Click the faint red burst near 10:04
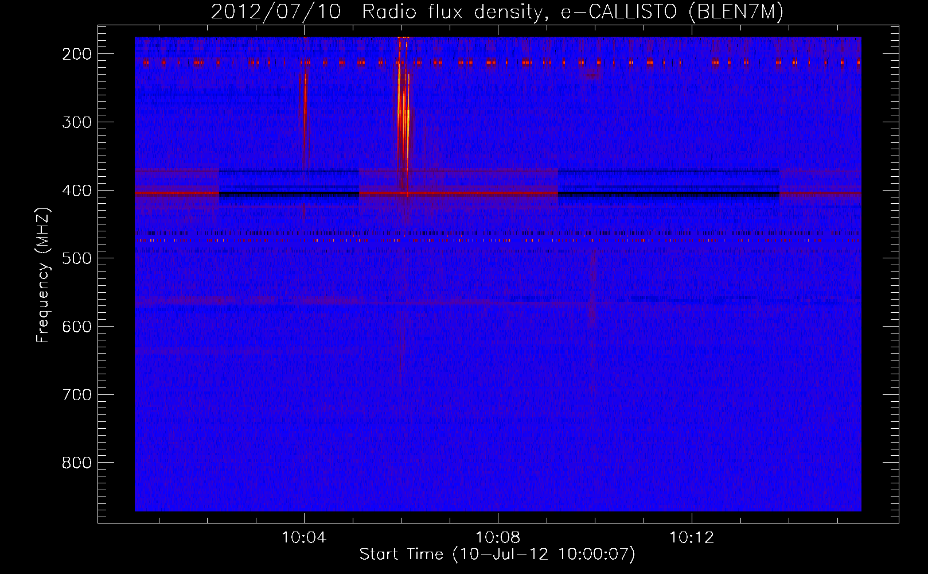The height and width of the screenshot is (574, 928). pos(305,121)
